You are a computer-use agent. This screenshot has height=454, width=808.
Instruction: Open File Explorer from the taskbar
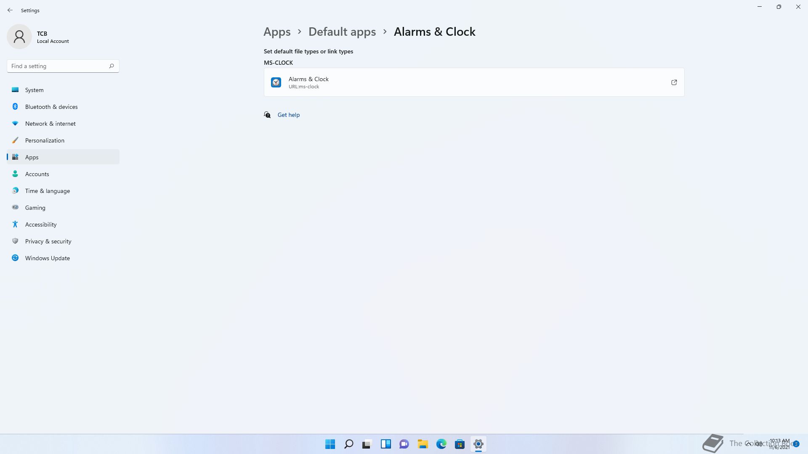(x=423, y=444)
